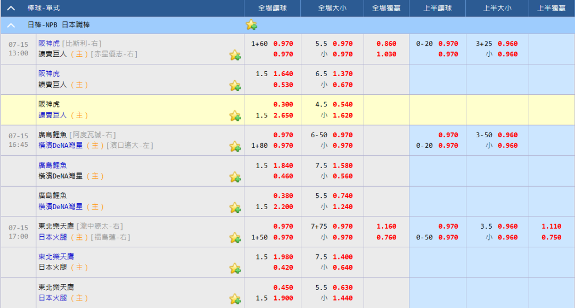The image size is (575, 308).
Task: Favorite the whole 日棒-NPB league star icon
Action: click(x=251, y=25)
